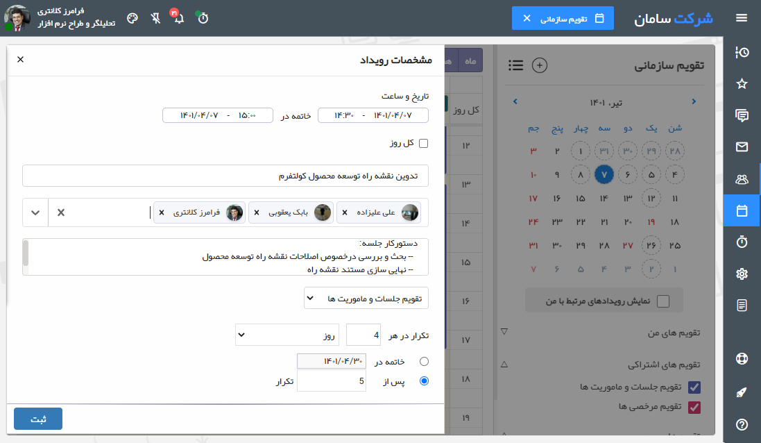Clear all attendees in participants field
Screen dimensions: 761x443
[60, 212]
